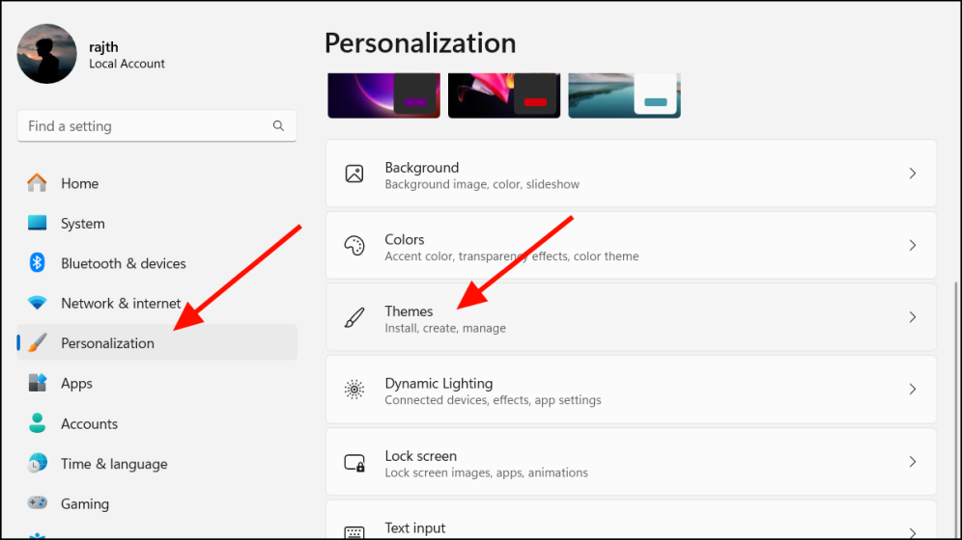Select Personalization in the sidebar
962x540 pixels.
[157, 343]
